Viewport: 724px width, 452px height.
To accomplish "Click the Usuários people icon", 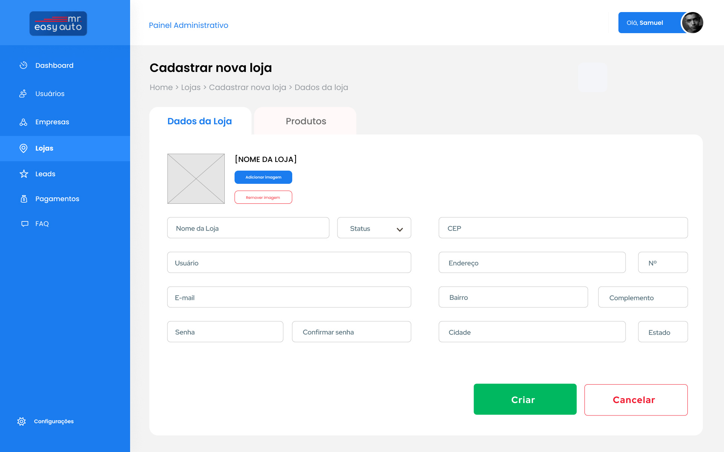I will (x=23, y=93).
